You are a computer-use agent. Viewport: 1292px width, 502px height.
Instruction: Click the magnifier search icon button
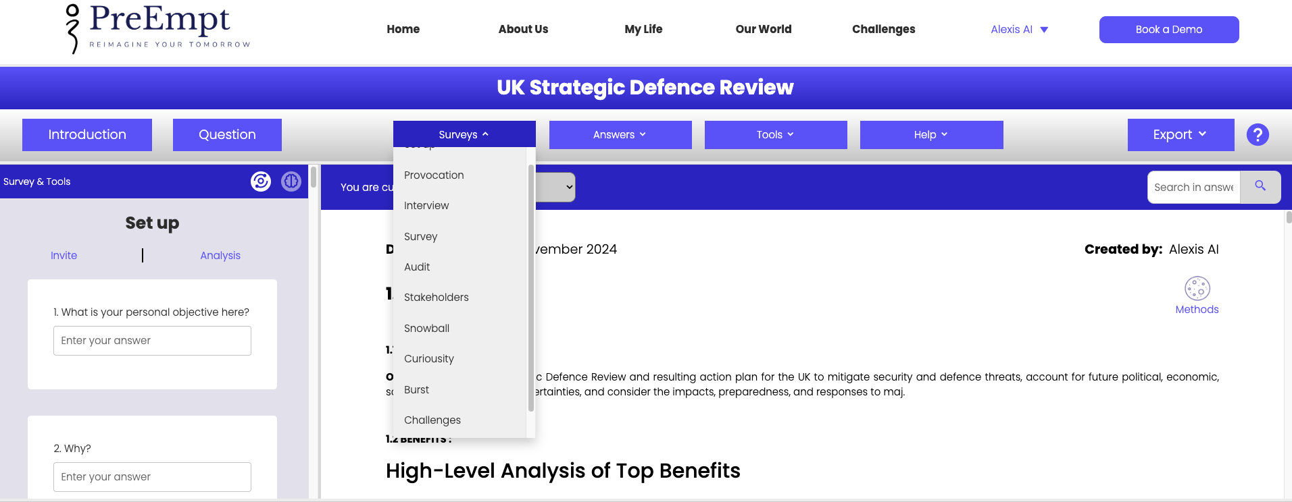[x=1260, y=187]
